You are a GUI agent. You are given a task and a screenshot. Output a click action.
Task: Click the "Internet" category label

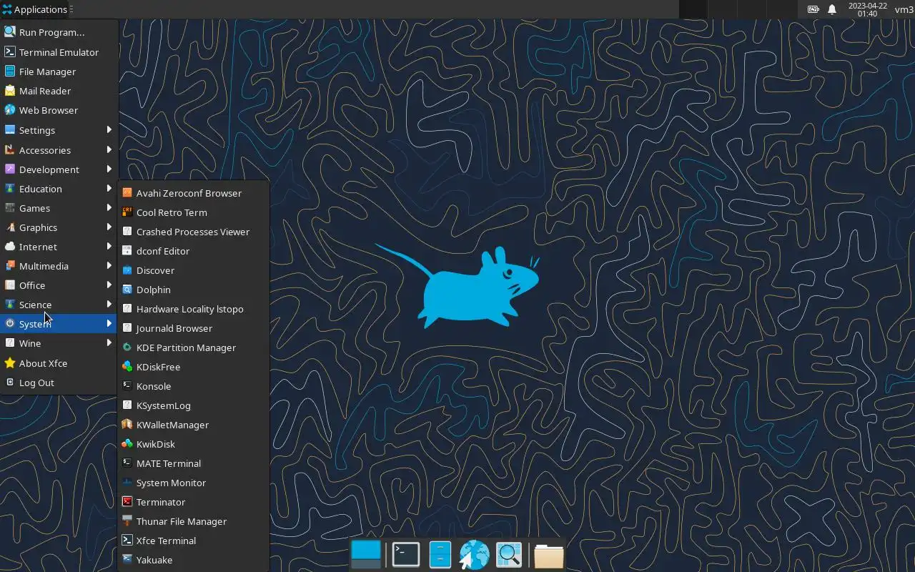click(38, 247)
